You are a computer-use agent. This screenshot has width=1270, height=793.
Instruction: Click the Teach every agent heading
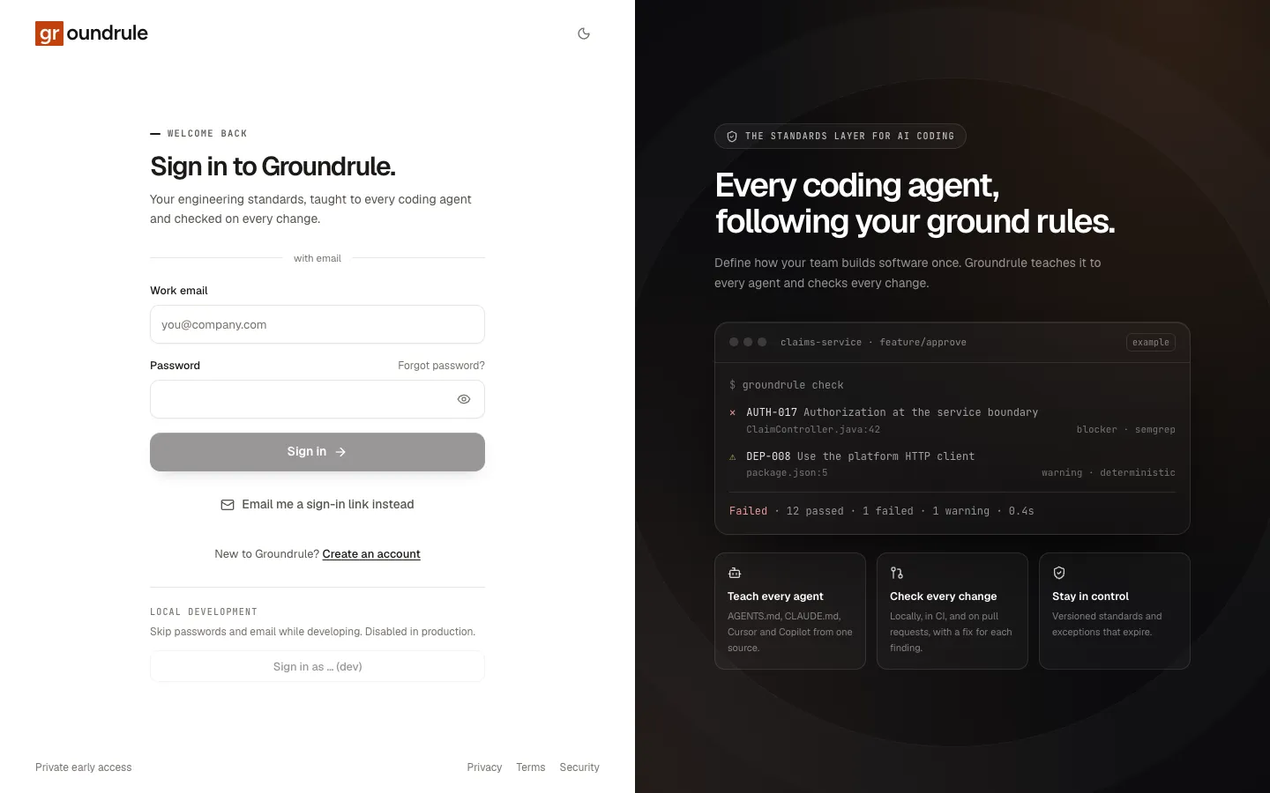tap(775, 597)
